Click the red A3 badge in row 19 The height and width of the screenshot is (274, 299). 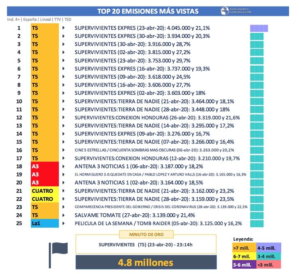tap(45, 174)
